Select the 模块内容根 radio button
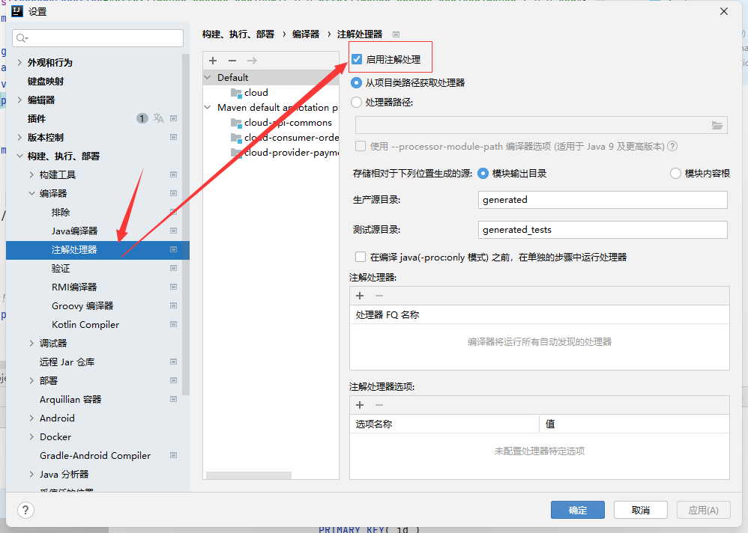The width and height of the screenshot is (748, 533). tap(675, 174)
